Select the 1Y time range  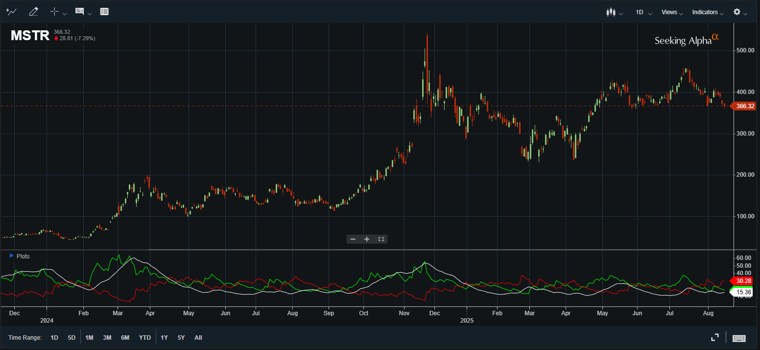[164, 338]
